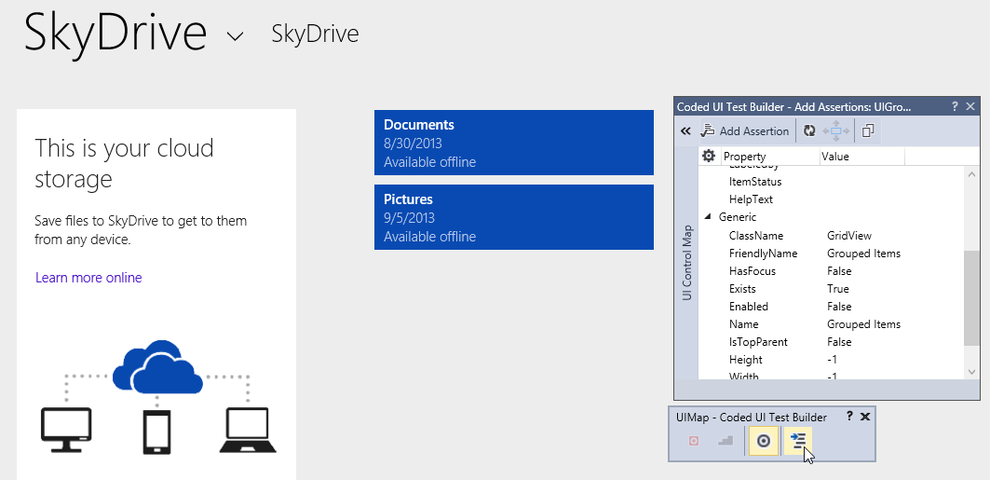Open the Pictures folder tile

pos(514,217)
